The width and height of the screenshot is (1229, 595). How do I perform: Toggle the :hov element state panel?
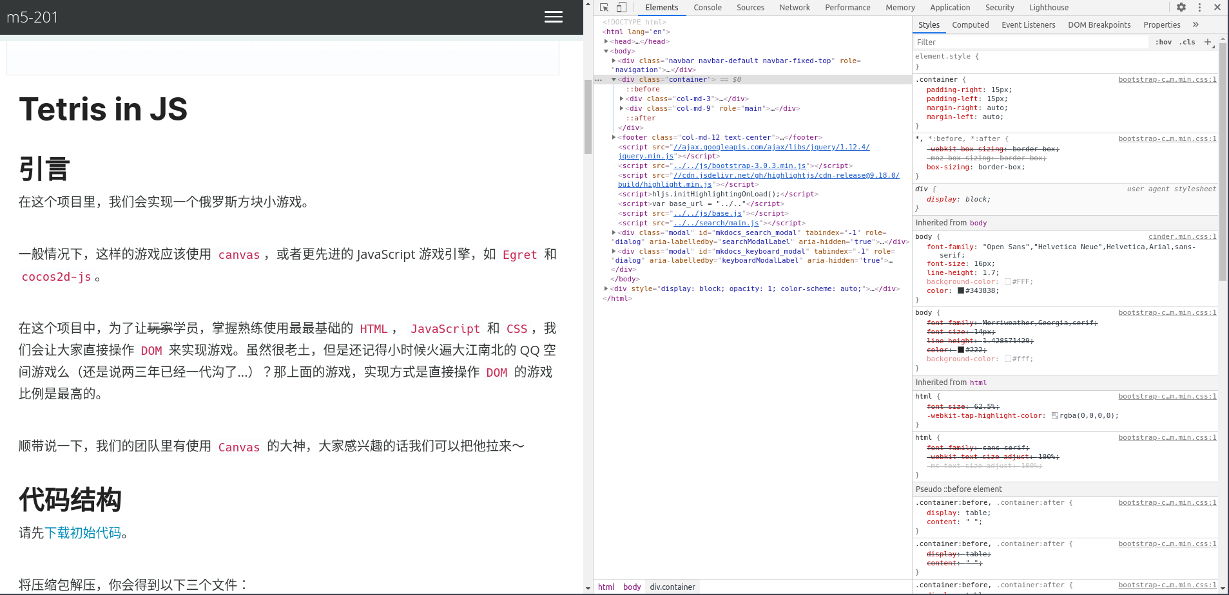coord(1163,42)
